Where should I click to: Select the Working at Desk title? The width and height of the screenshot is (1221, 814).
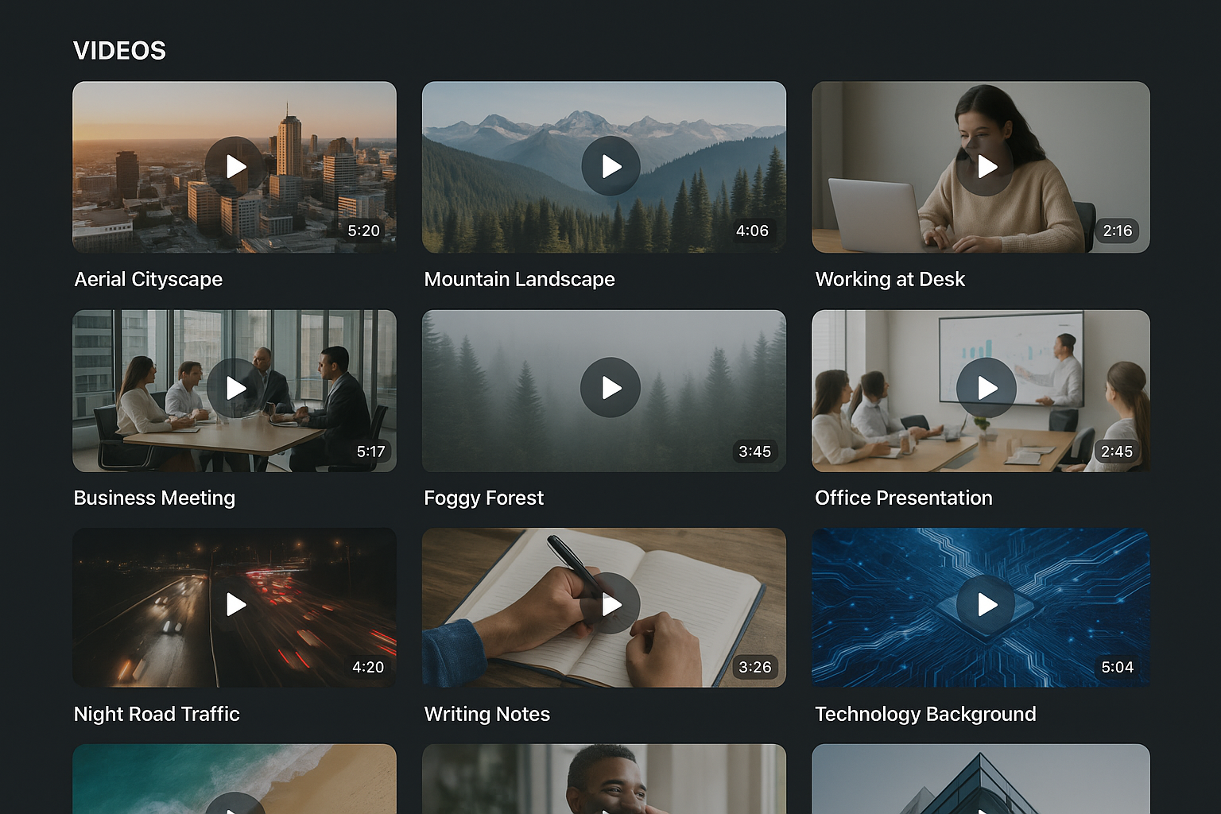tap(890, 279)
